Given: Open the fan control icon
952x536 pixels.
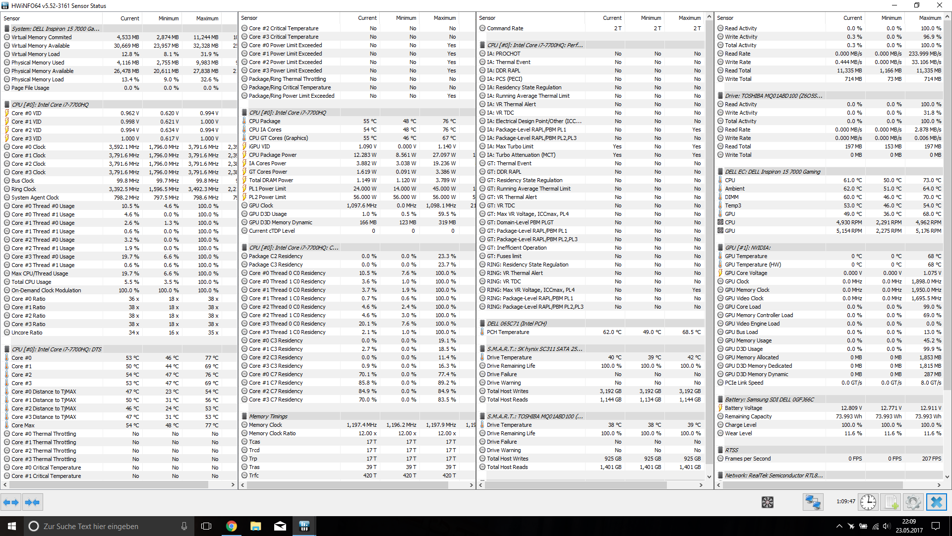Looking at the screenshot, I should tap(767, 502).
